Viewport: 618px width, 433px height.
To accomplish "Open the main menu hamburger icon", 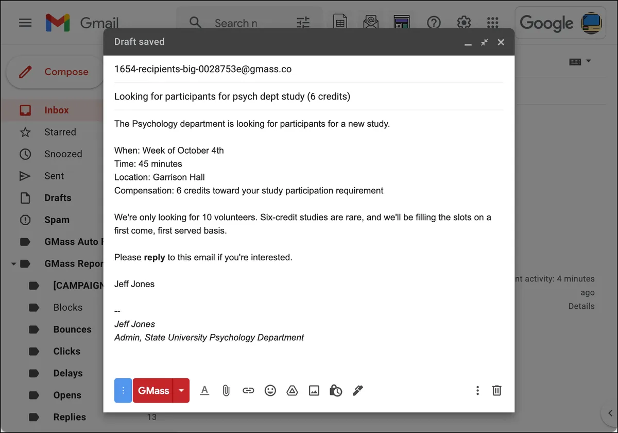I will click(25, 23).
